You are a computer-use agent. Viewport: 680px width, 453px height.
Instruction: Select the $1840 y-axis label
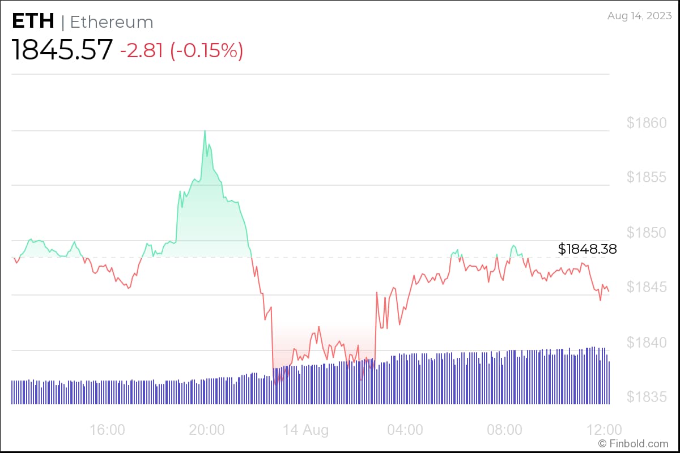pos(647,342)
